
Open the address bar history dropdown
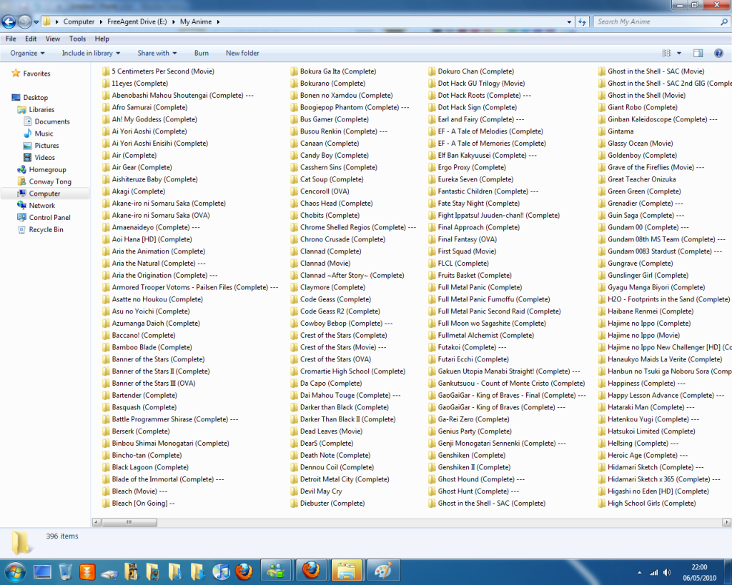click(569, 21)
